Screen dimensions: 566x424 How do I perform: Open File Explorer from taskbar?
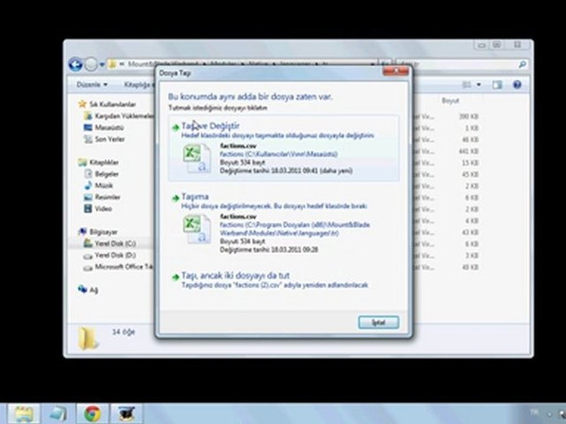pyautogui.click(x=24, y=414)
